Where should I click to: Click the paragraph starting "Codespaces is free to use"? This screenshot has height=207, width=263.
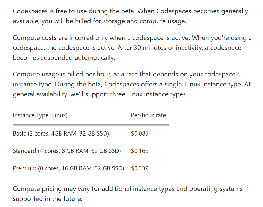(x=130, y=16)
